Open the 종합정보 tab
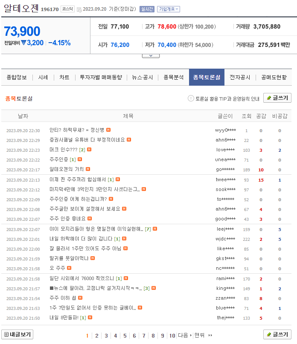297x344 pixels. tap(17, 77)
